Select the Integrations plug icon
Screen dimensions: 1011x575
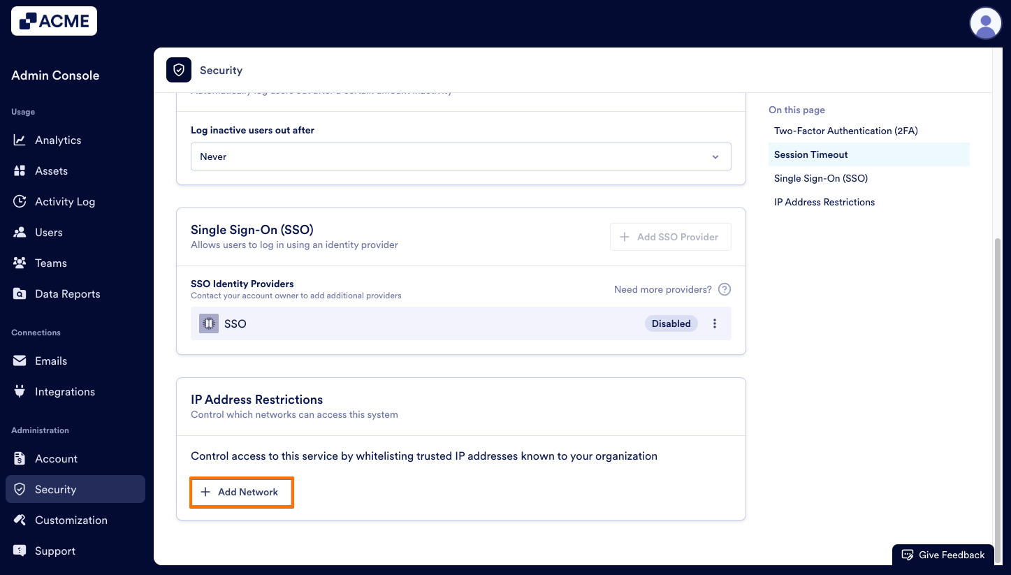pos(20,391)
